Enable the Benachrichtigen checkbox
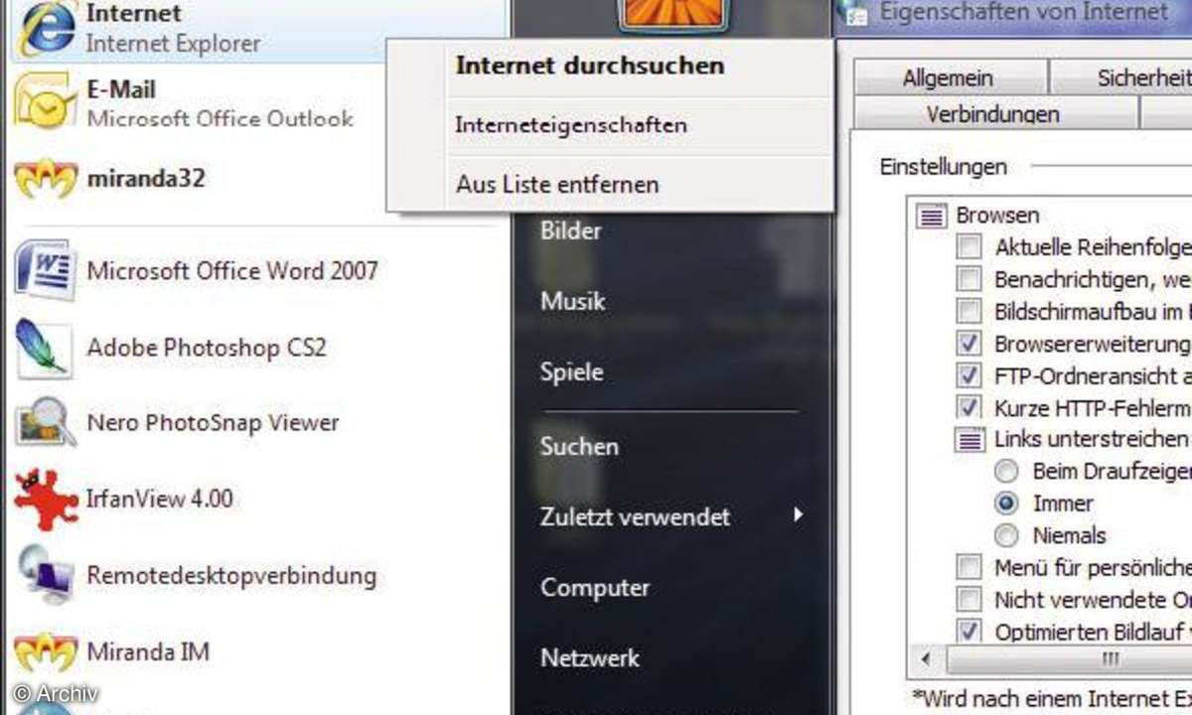This screenshot has width=1192, height=715. tap(968, 279)
